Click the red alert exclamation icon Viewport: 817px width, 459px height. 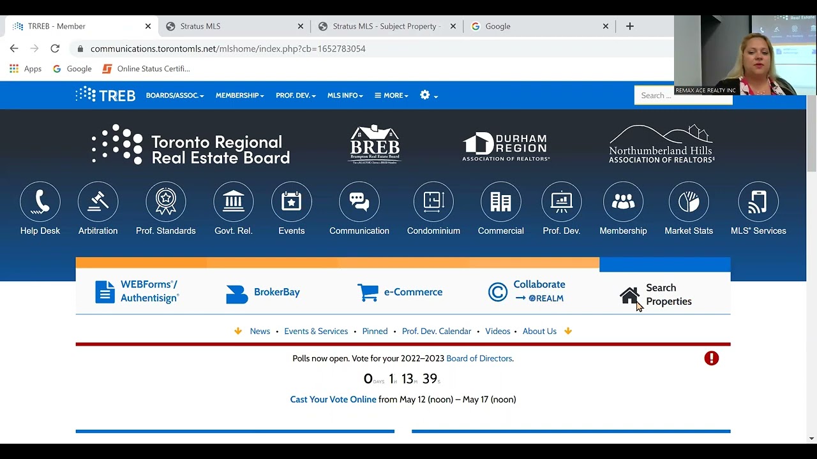point(712,358)
